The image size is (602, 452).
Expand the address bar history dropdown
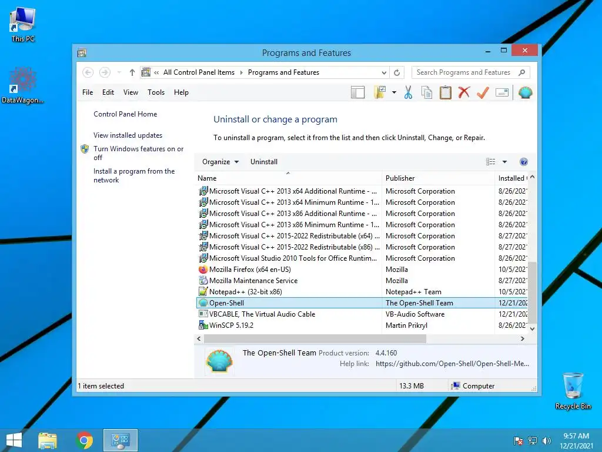384,72
